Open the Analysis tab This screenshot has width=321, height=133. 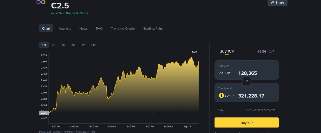pyautogui.click(x=65, y=28)
